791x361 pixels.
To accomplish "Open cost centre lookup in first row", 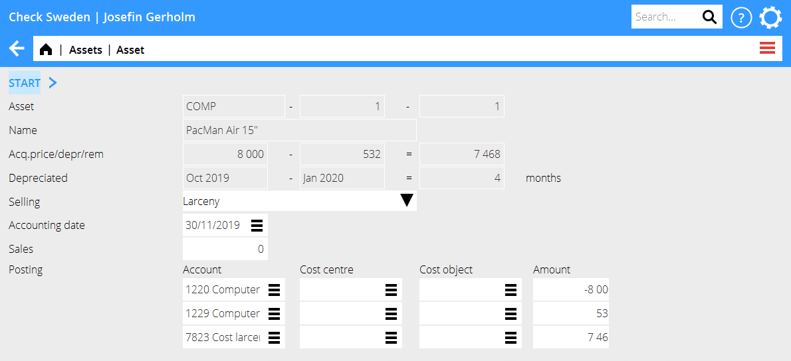I will pos(391,289).
